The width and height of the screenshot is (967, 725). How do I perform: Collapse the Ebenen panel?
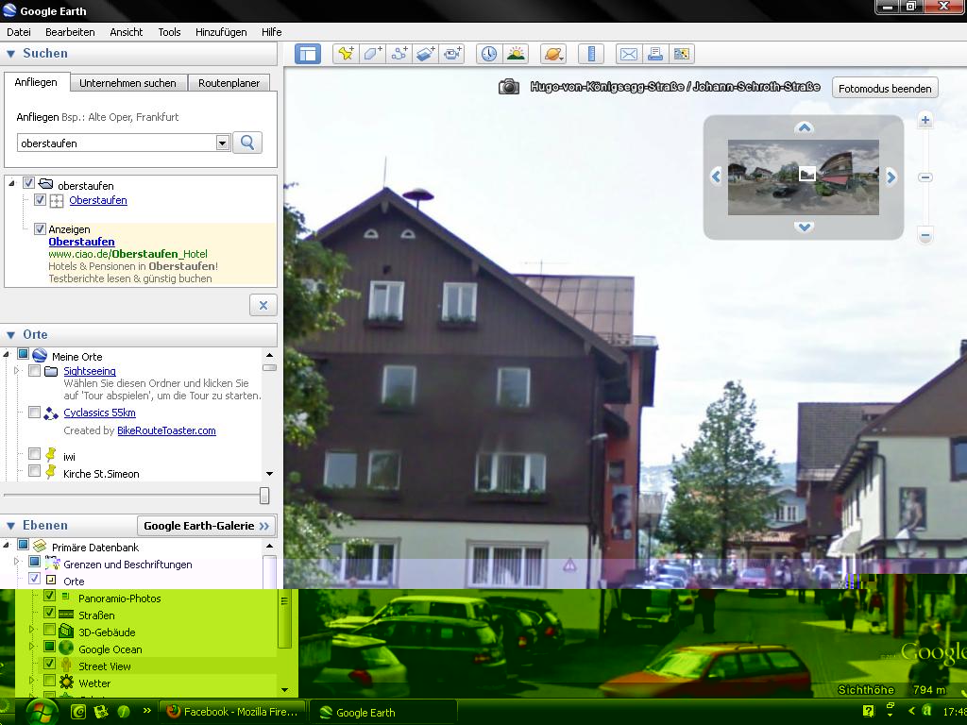point(11,526)
